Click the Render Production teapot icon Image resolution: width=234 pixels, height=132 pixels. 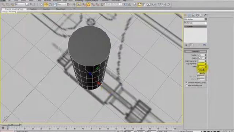pos(168,5)
